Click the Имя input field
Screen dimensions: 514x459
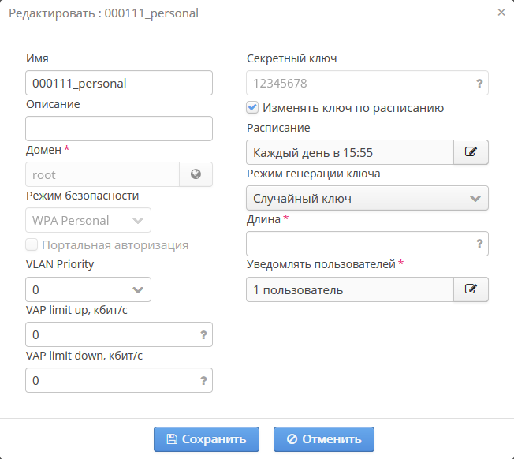[x=119, y=83]
